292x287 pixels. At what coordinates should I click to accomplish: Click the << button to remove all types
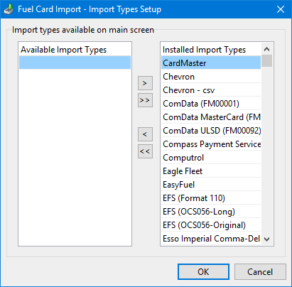[x=145, y=151]
